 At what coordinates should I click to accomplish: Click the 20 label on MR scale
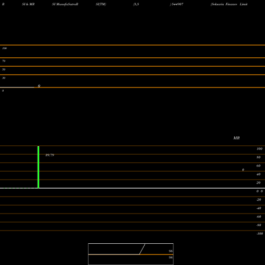coord(259,183)
